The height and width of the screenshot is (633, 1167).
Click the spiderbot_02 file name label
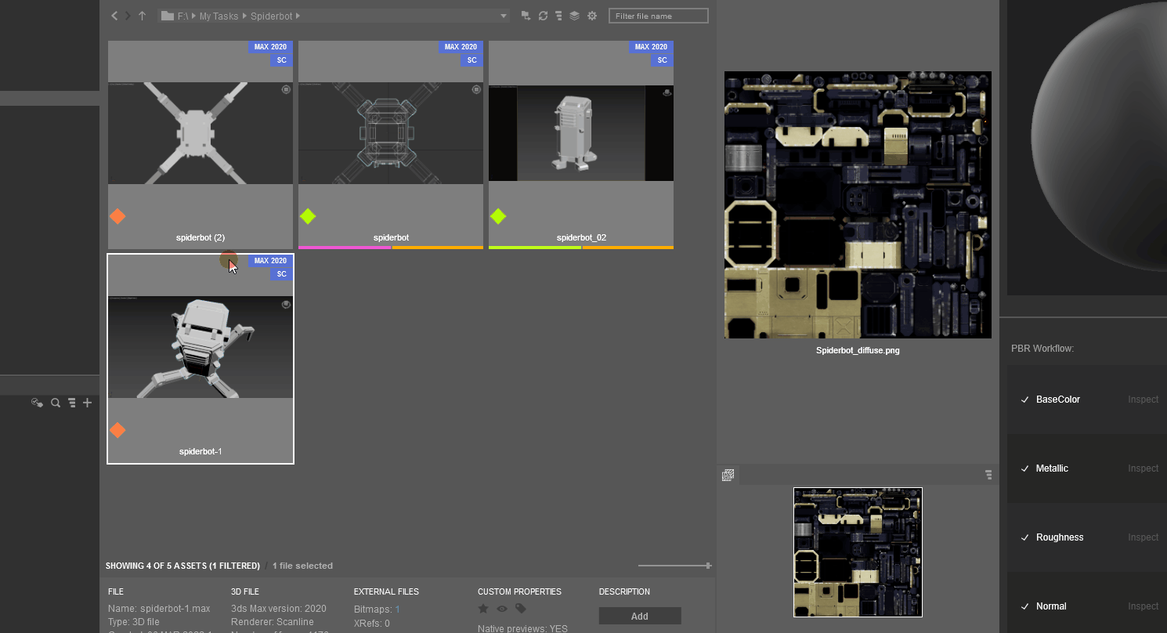coord(581,237)
